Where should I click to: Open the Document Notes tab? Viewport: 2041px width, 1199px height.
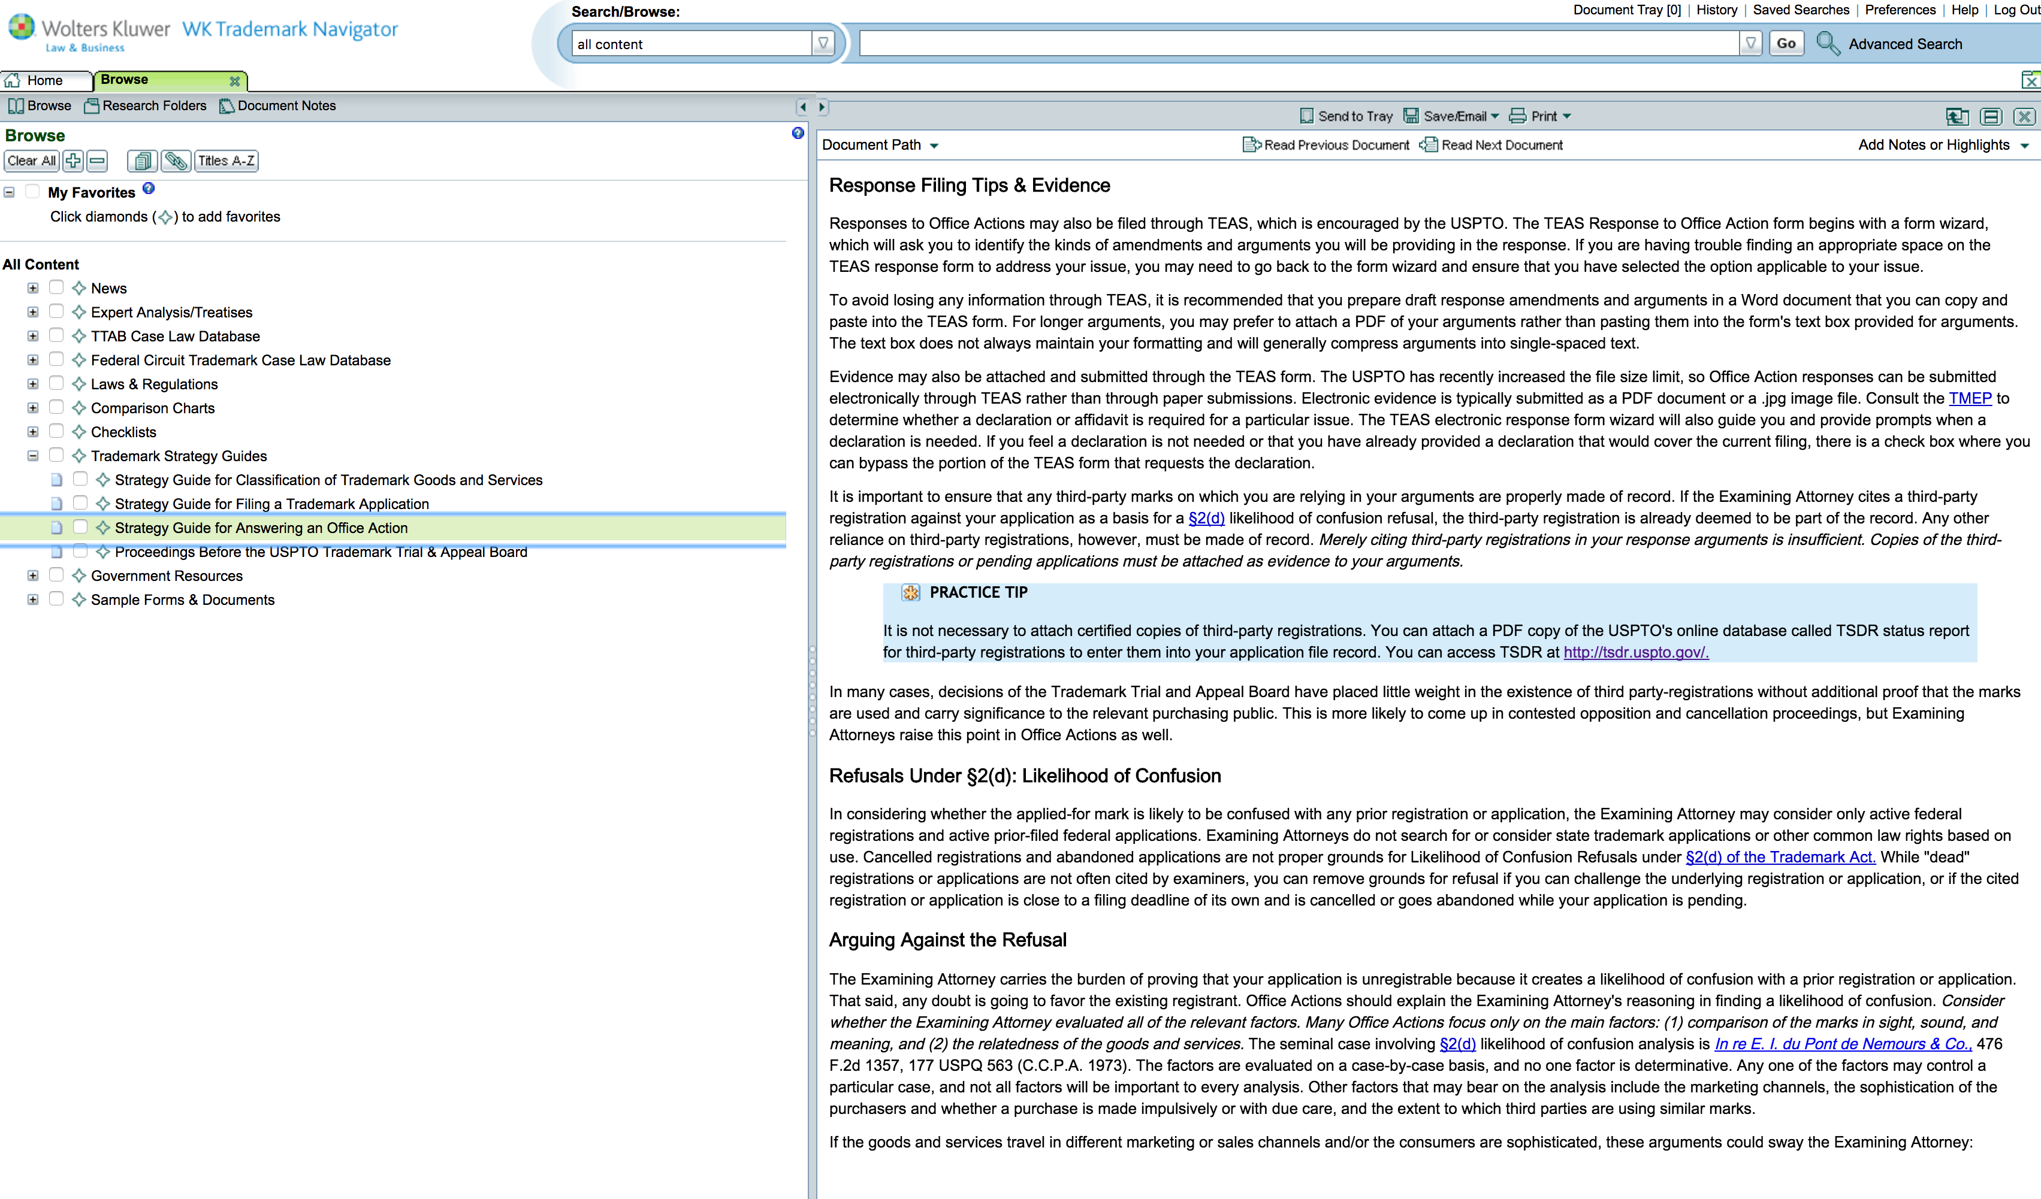coord(277,105)
